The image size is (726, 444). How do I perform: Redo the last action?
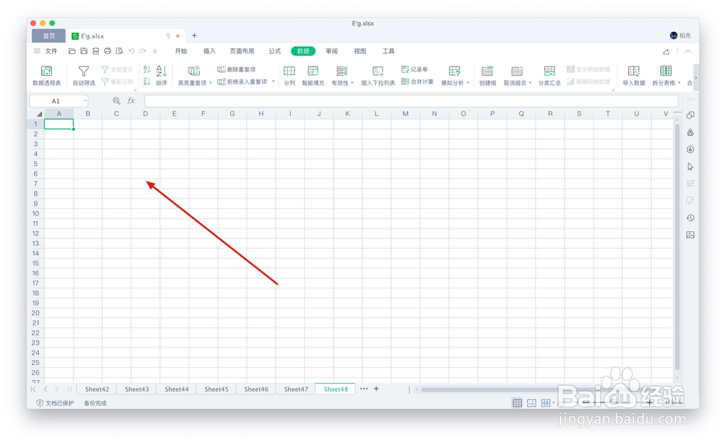(143, 51)
